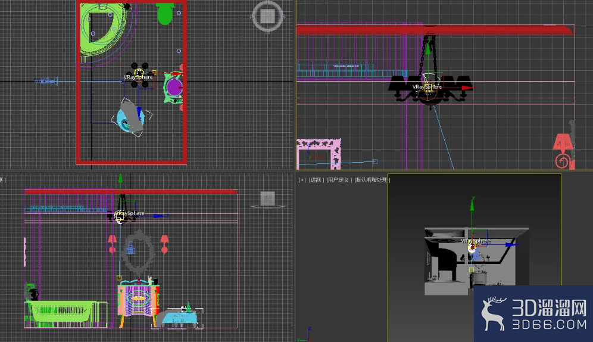593x342 pixels.
Task: Select the blue camera icon in top view
Action: point(46,81)
